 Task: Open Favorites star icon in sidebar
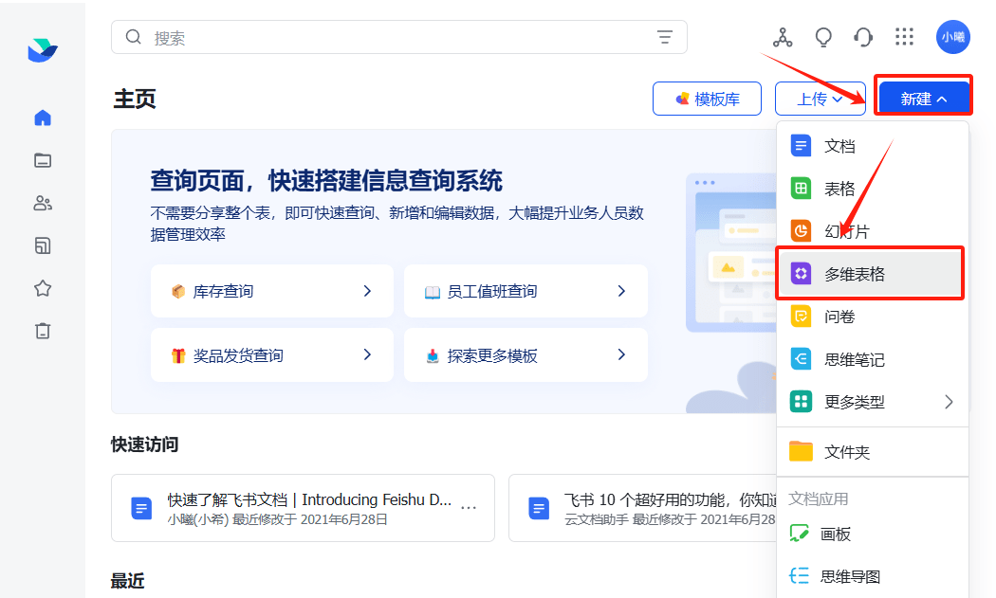click(43, 288)
